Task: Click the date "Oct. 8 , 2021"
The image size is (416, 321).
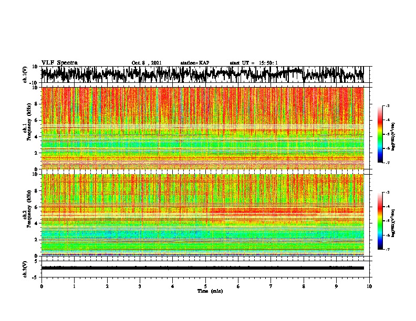Action: click(147, 63)
